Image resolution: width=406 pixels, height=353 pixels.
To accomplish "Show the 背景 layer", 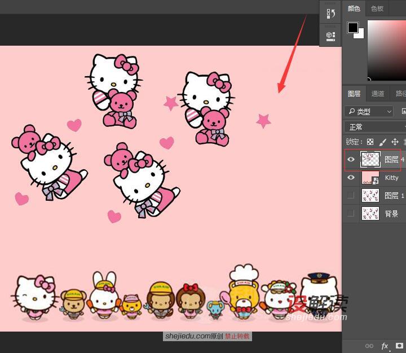I will pyautogui.click(x=351, y=214).
